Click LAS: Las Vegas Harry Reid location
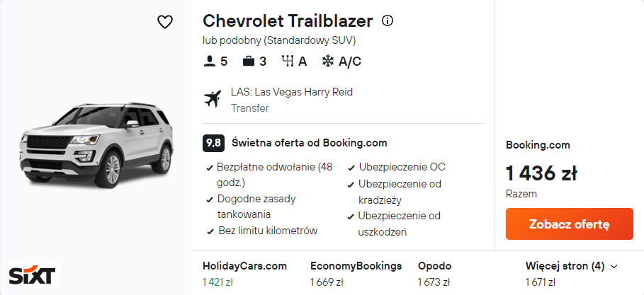Screen dimensions: 644x295 tap(291, 92)
